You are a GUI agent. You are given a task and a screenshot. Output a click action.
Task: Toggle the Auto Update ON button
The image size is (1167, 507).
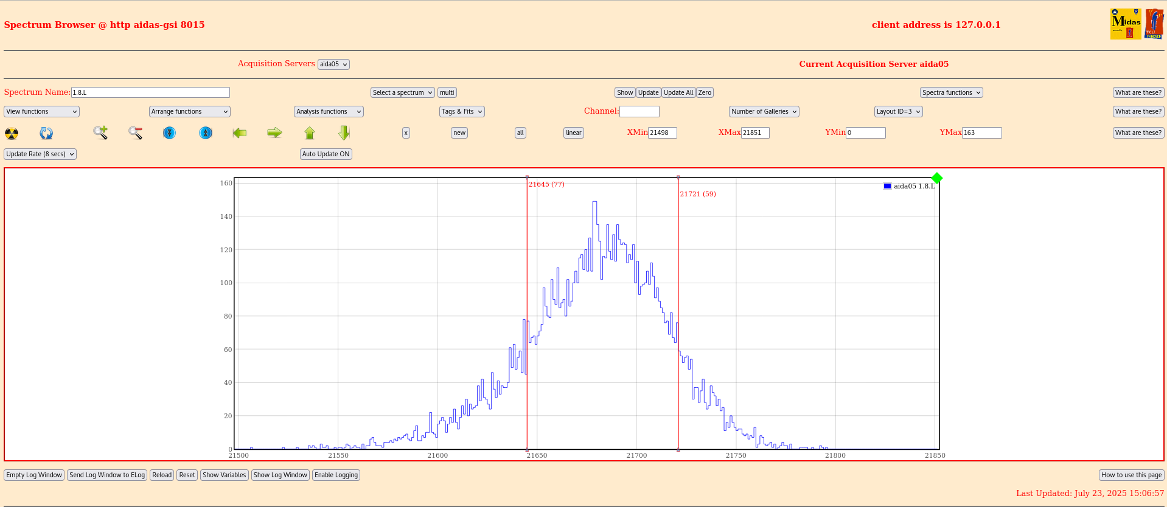point(326,154)
